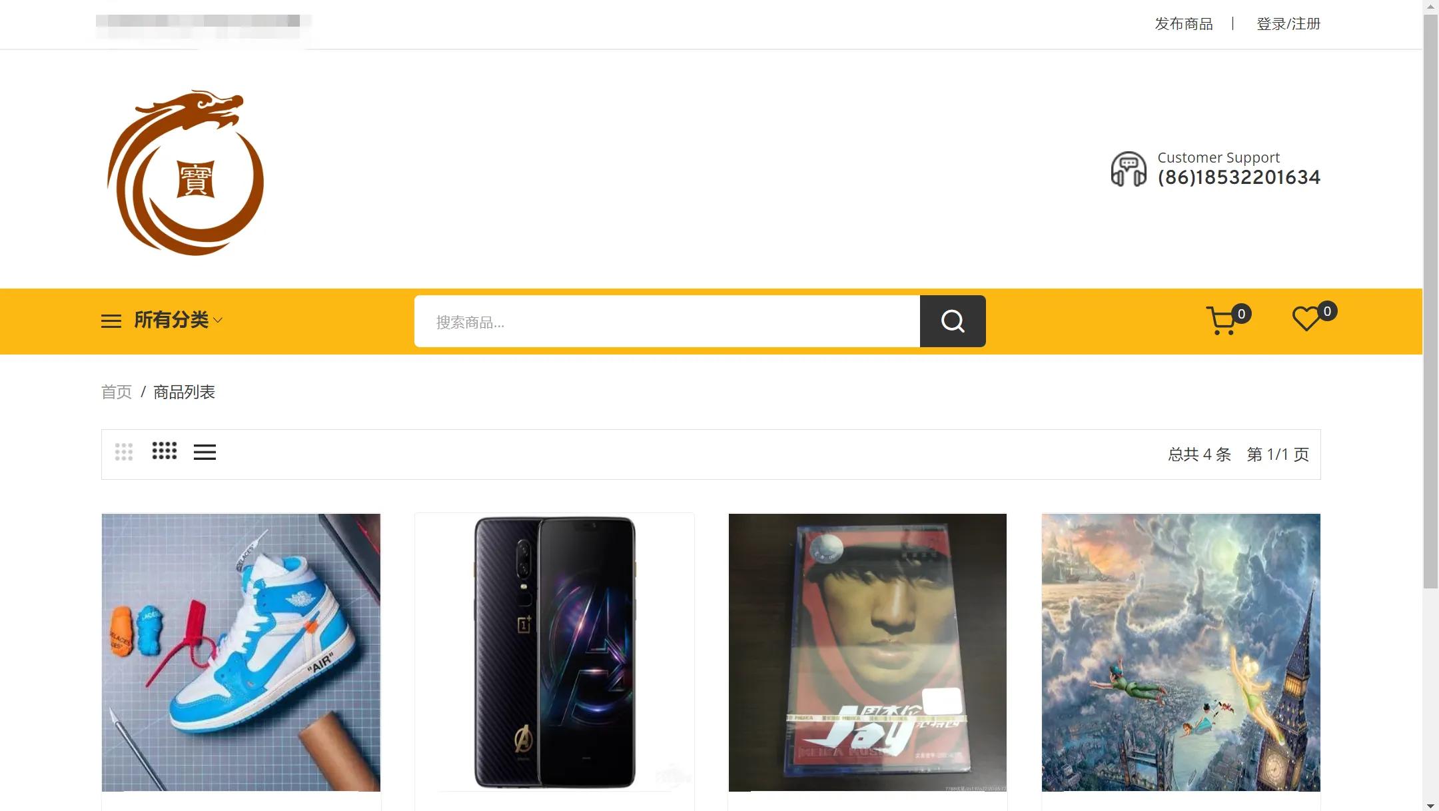The image size is (1439, 811).
Task: Click the page's vertical scrollbar thumb
Action: [1430, 300]
